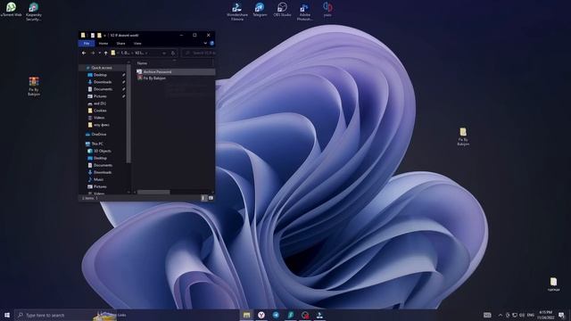Viewport: 571px width, 321px height.
Task: Select the ssd (D:) drive in navigation pane
Action: [99, 103]
